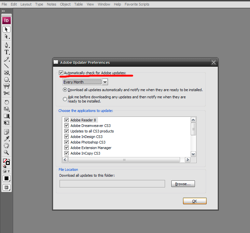The width and height of the screenshot is (250, 233).
Task: Select Download all updates automatically option
Action: pyautogui.click(x=65, y=90)
